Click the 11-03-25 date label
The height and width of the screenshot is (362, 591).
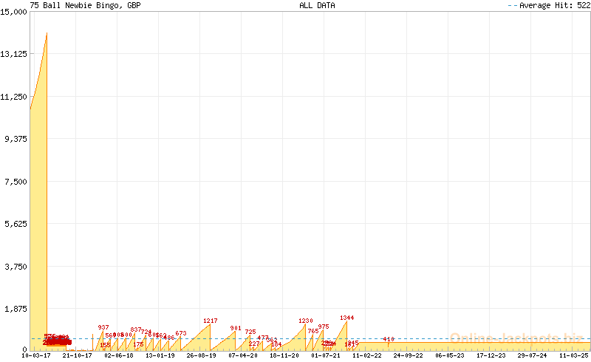click(573, 355)
